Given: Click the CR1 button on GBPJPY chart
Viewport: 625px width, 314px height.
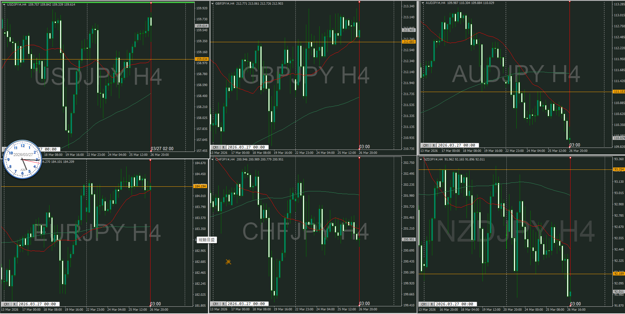Looking at the screenshot, I should (216, 147).
